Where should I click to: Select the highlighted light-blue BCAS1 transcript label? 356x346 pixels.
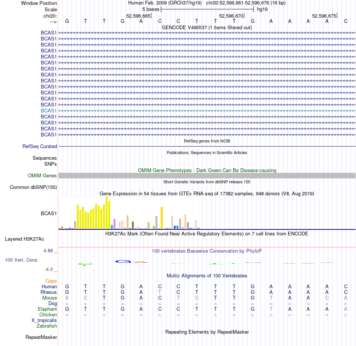point(49,111)
